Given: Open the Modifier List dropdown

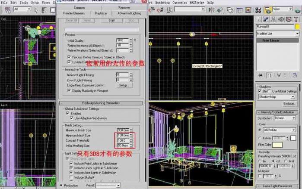Looking at the screenshot, I should pos(276,33).
